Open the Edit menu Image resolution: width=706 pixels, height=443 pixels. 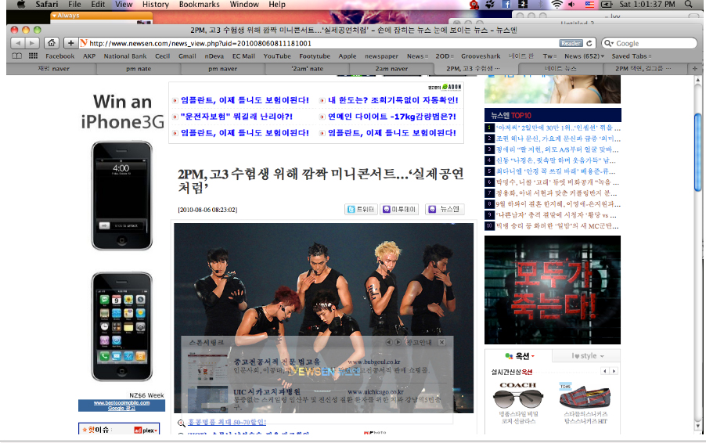(98, 5)
